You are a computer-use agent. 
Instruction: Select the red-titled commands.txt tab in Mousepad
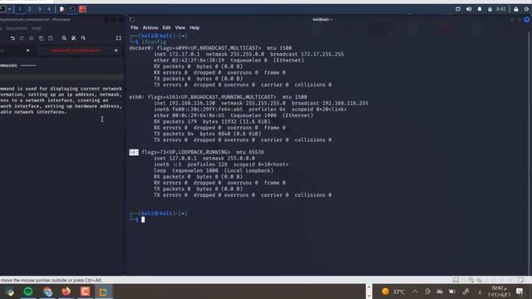pyautogui.click(x=76, y=51)
